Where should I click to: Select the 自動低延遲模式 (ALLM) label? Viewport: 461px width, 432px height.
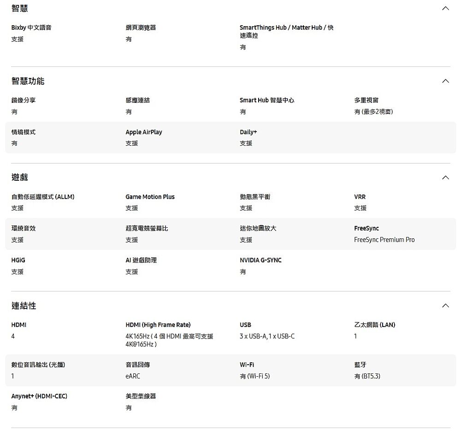click(43, 197)
